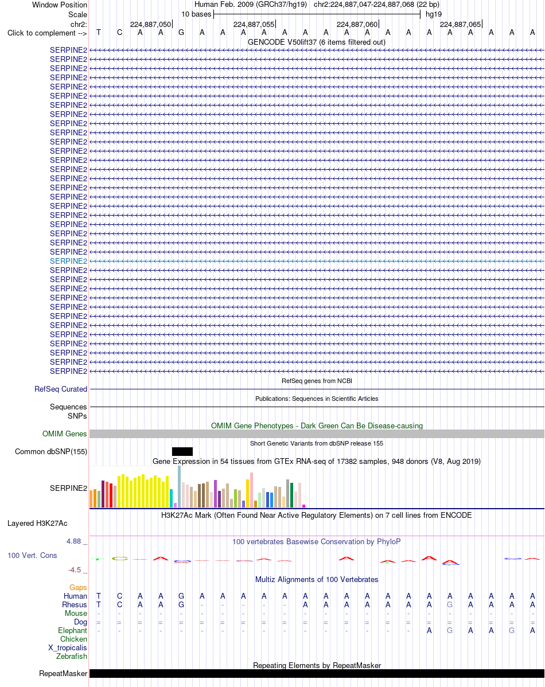Click the 224,887,055 coordinate marker
Screen dimensions: 545x687
pos(254,25)
